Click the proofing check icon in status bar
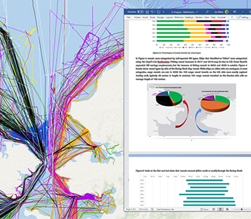The height and width of the screenshot is (219, 251). [x=152, y=209]
